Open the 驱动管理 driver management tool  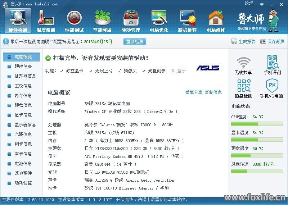pos(131,21)
